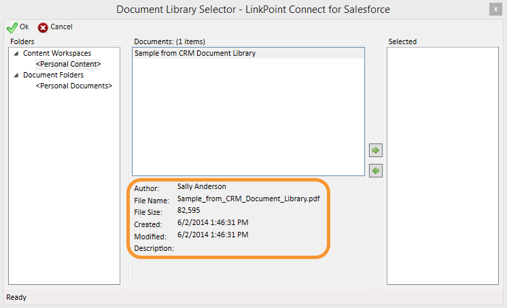This screenshot has width=507, height=308.
Task: Click the Ready status bar text
Action: click(16, 297)
